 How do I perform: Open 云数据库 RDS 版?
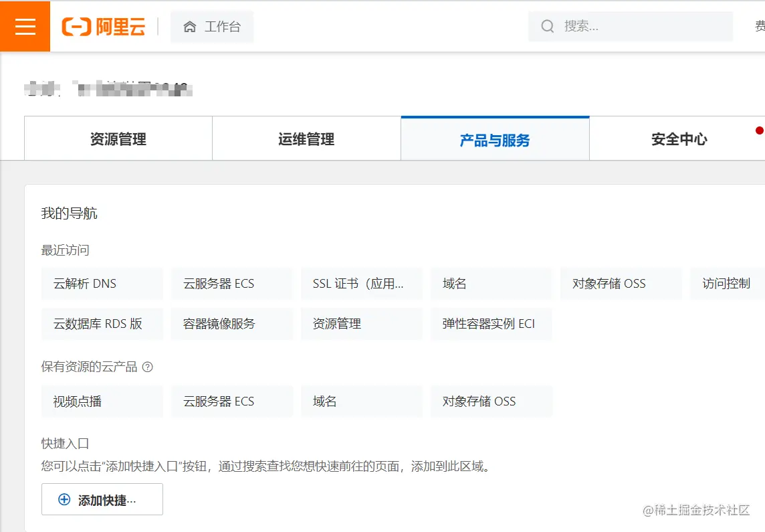click(x=102, y=324)
